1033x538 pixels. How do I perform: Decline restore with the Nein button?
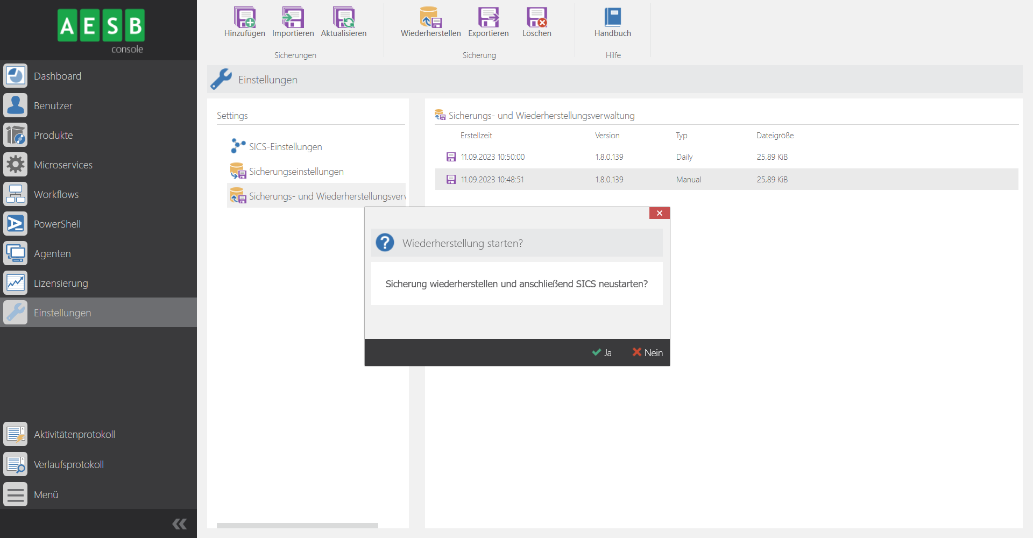(x=648, y=352)
